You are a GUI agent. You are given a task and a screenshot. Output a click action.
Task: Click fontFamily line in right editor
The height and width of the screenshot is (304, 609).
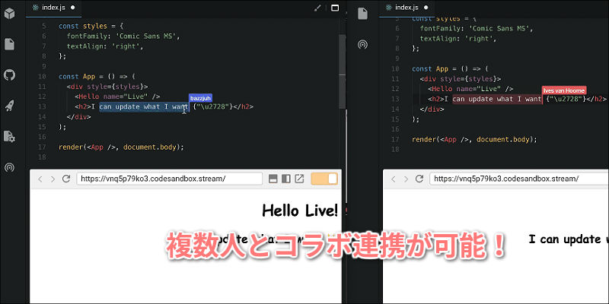pyautogui.click(x=477, y=29)
